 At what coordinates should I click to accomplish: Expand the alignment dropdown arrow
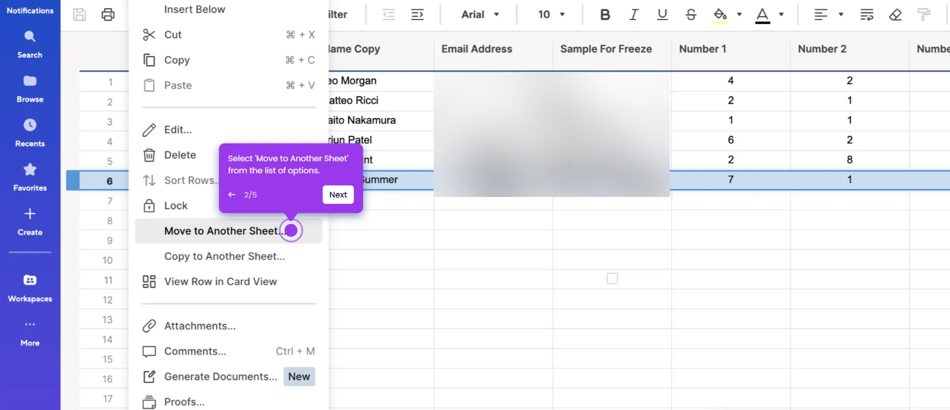pos(841,14)
